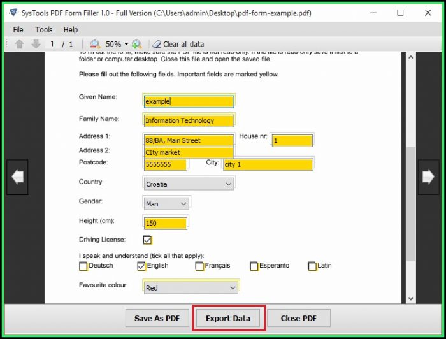446x339 pixels.
Task: Click the Export Data button
Action: pyautogui.click(x=228, y=318)
